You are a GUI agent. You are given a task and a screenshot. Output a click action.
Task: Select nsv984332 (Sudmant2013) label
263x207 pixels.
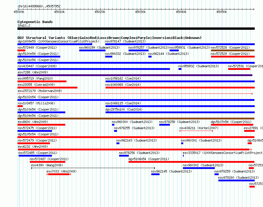125,54
